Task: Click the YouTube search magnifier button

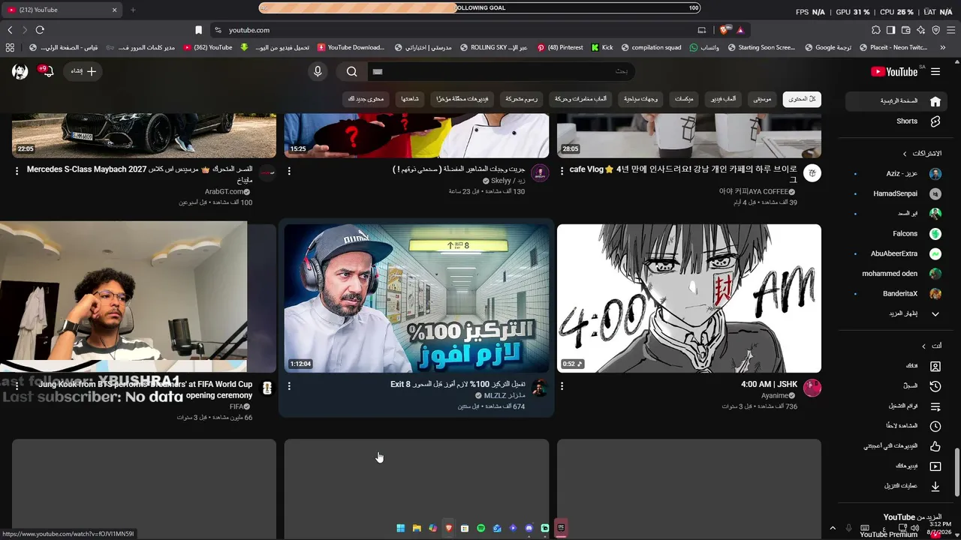Action: 352,71
